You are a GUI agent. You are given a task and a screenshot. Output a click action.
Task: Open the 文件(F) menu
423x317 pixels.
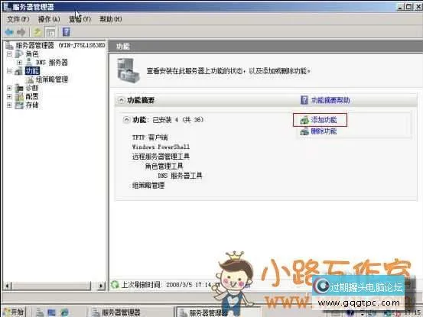(x=18, y=19)
